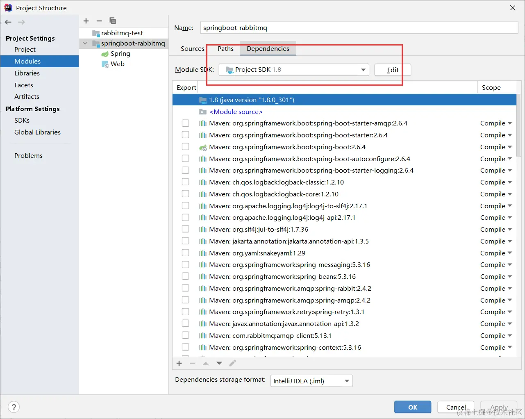Select the Web facet icon
The height and width of the screenshot is (419, 525).
click(105, 64)
